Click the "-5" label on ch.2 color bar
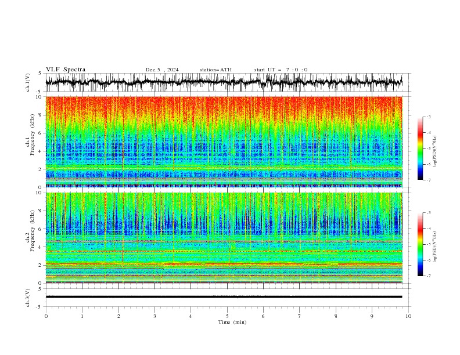The height and width of the screenshot is (355, 460). point(428,244)
